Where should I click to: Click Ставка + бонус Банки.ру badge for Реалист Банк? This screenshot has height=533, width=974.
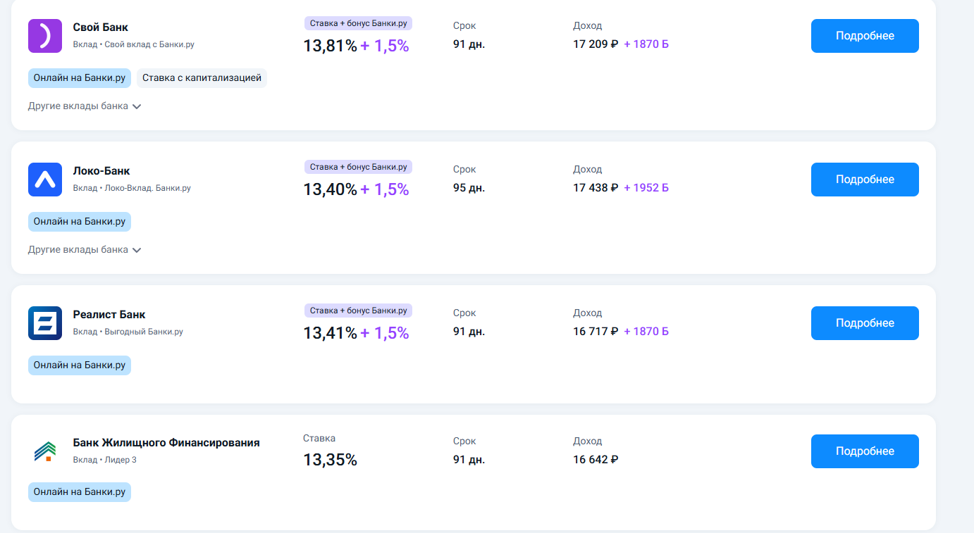click(x=358, y=311)
